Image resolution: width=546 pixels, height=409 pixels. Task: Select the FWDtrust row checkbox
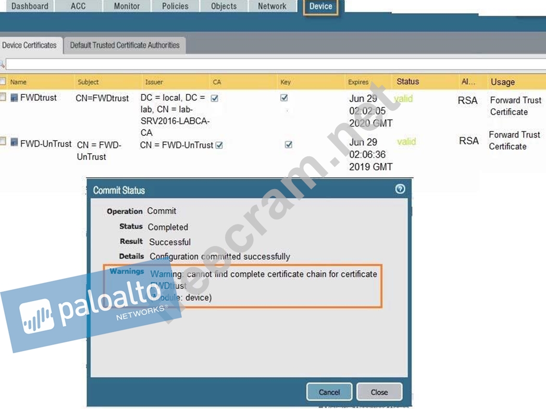click(3, 97)
